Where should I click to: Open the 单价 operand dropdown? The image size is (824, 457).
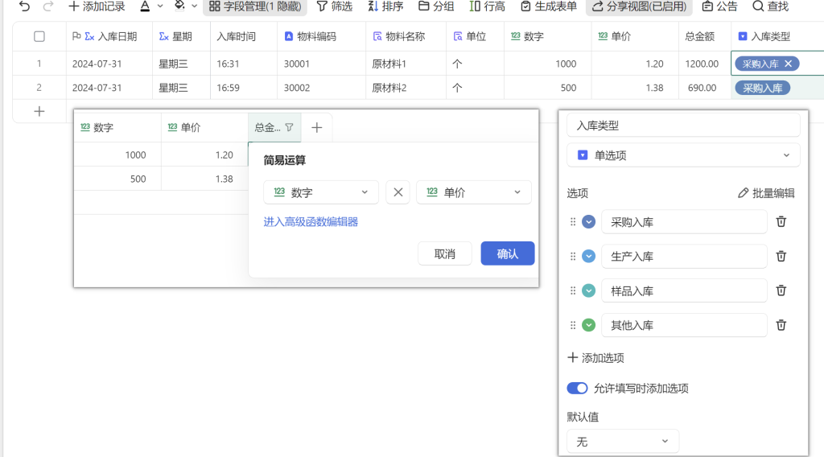pos(473,192)
